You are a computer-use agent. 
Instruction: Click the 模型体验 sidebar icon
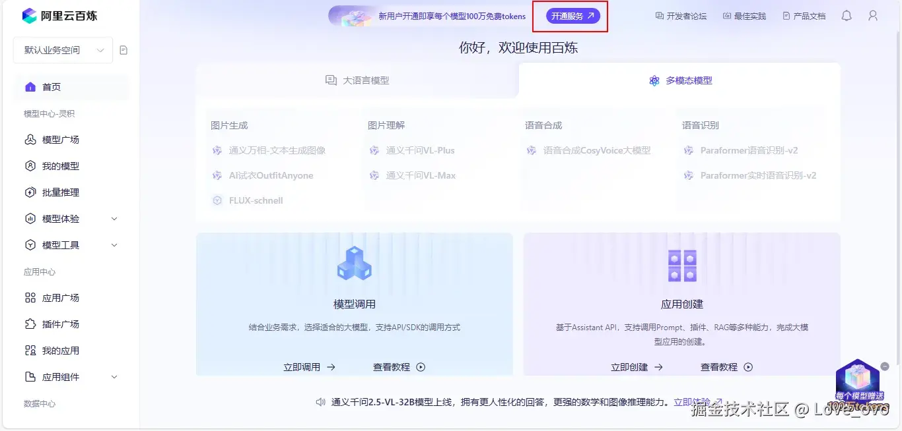(x=30, y=219)
